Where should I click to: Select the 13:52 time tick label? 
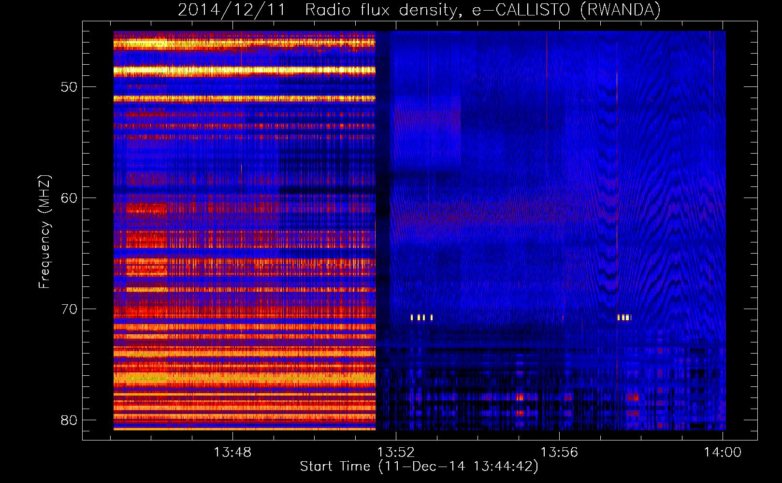click(x=396, y=453)
